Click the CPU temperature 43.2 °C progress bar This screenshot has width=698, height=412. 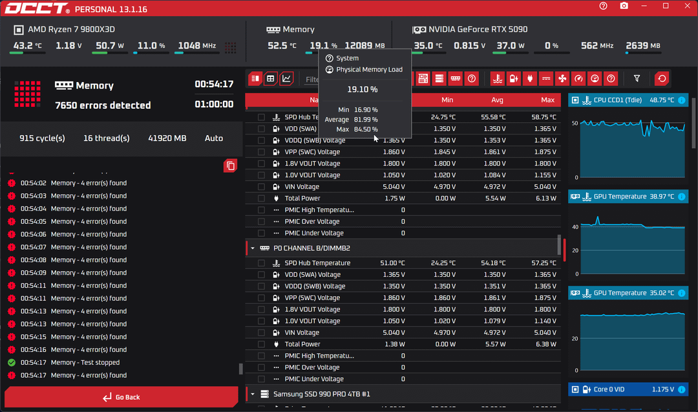[x=28, y=53]
